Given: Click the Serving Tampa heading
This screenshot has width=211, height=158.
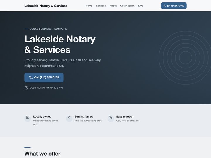Looking at the screenshot, I should point(84,117).
